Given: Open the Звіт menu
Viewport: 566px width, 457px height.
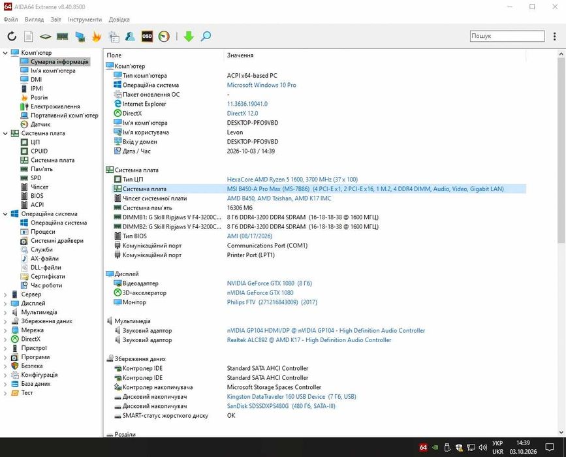Looking at the screenshot, I should click(x=55, y=20).
